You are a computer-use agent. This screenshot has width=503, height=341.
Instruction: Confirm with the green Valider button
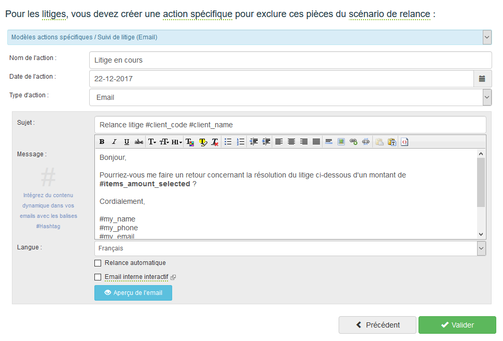457,325
